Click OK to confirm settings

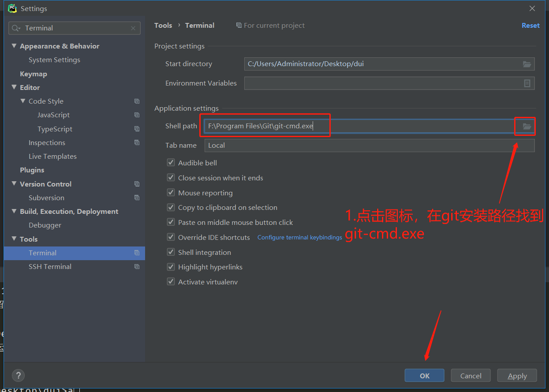425,376
